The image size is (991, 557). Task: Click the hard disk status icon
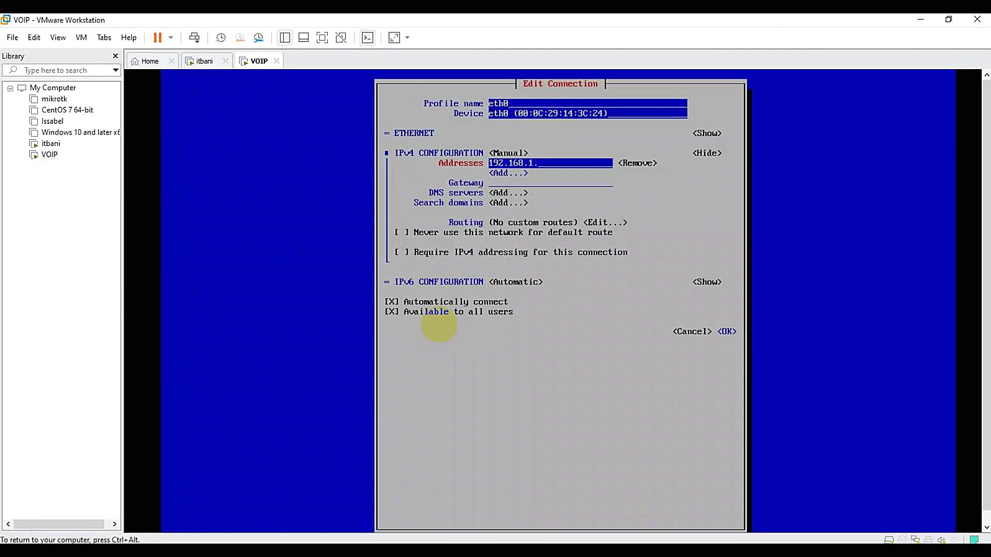pos(889,539)
